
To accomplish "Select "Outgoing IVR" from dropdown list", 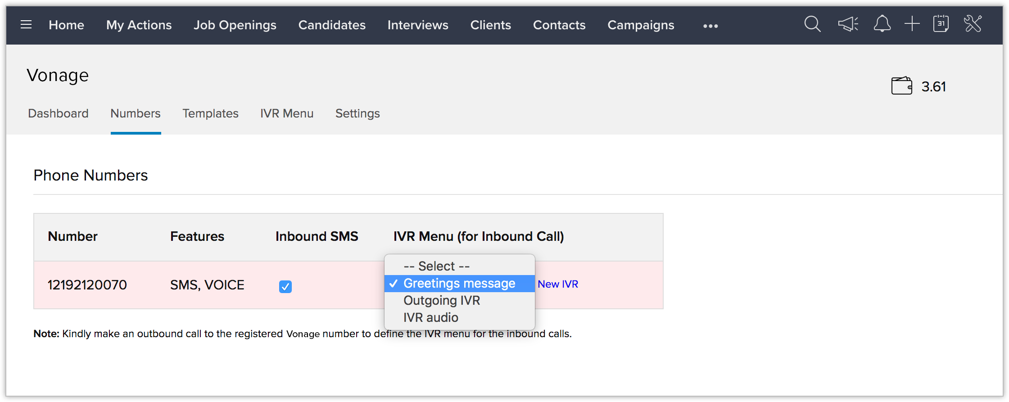I will (441, 300).
